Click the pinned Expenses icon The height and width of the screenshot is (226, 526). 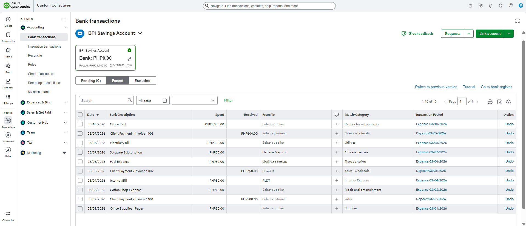8,135
